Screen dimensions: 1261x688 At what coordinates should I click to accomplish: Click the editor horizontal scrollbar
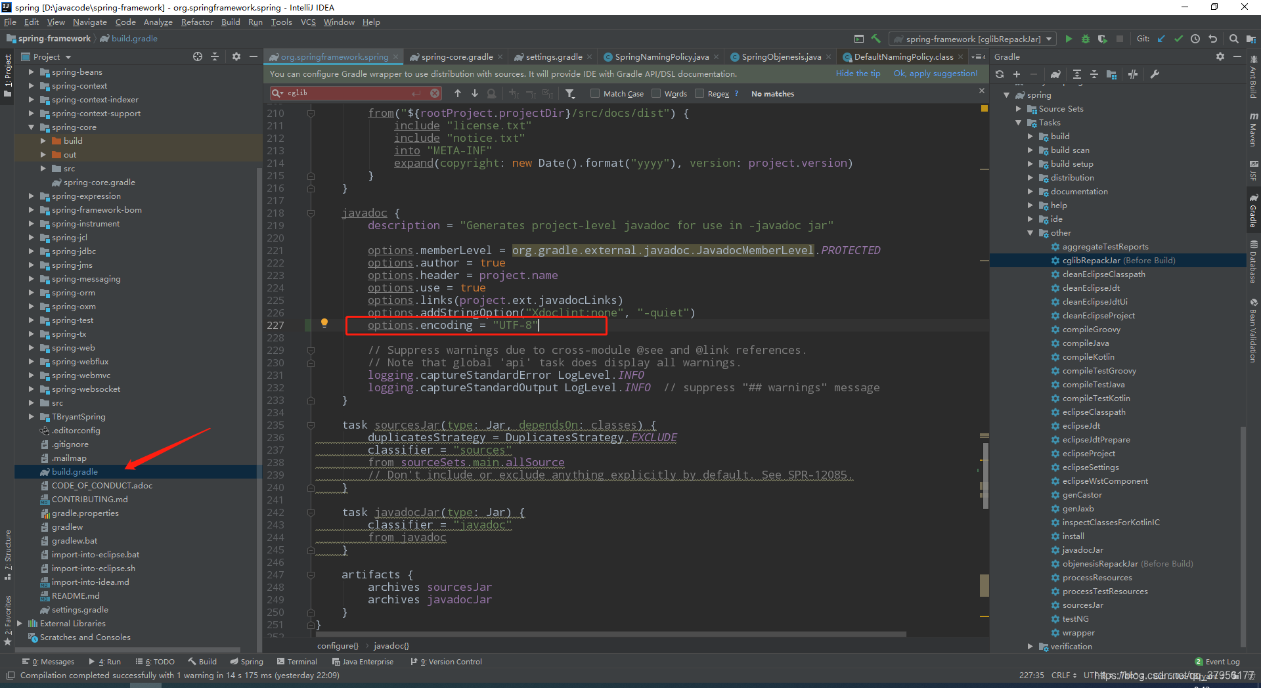pos(611,634)
